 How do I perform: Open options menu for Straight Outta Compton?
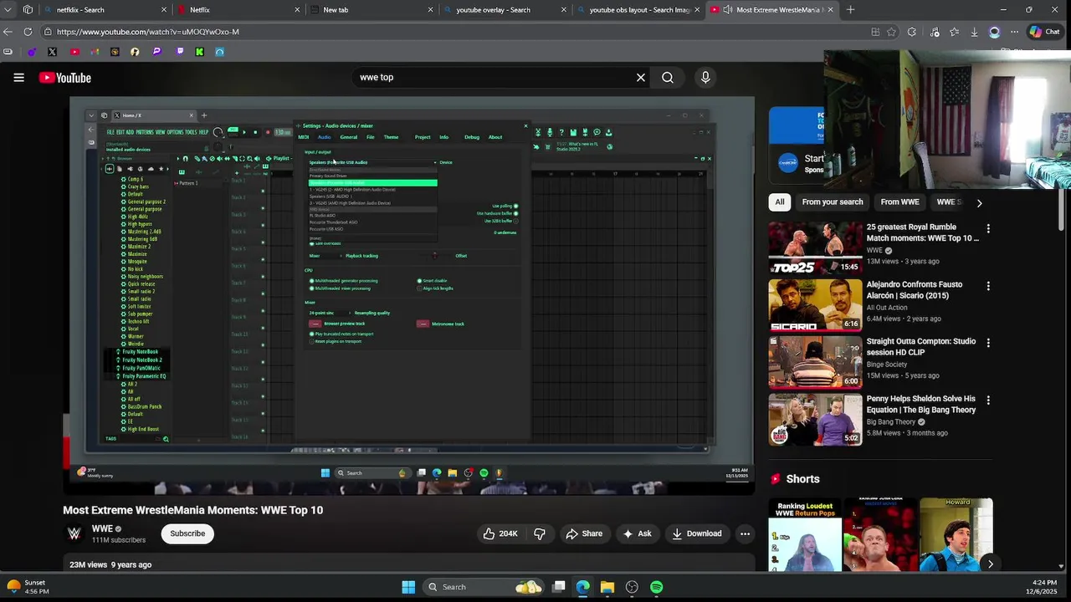tap(988, 343)
